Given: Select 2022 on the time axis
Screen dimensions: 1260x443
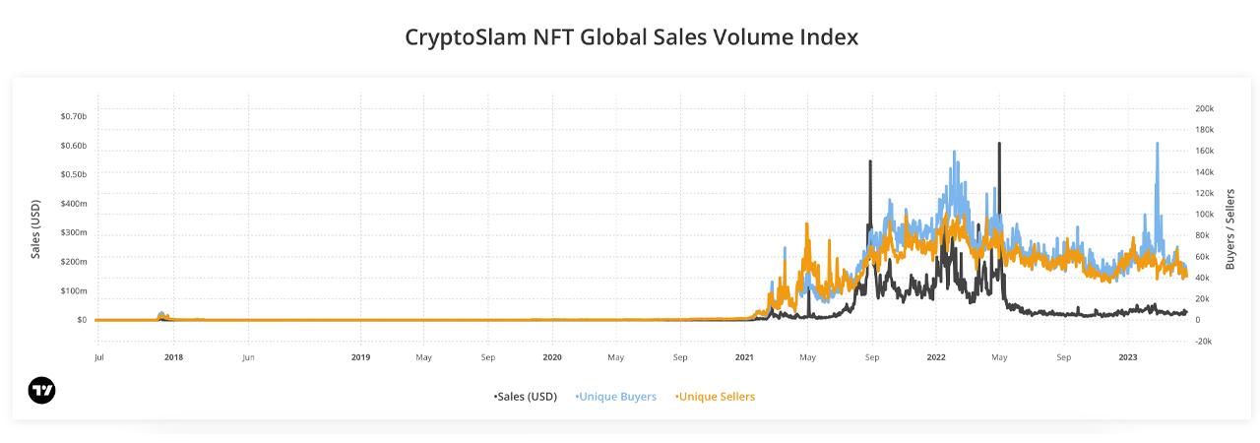Looking at the screenshot, I should (x=935, y=357).
